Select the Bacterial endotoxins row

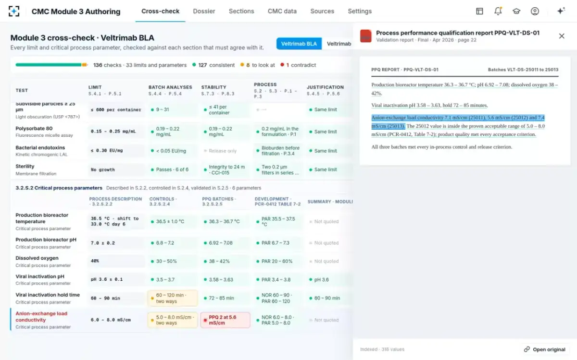click(181, 151)
